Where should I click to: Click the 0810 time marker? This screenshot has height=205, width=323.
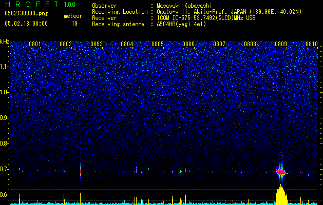coord(312,44)
